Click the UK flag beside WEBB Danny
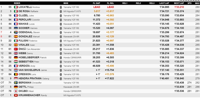 [16, 53]
